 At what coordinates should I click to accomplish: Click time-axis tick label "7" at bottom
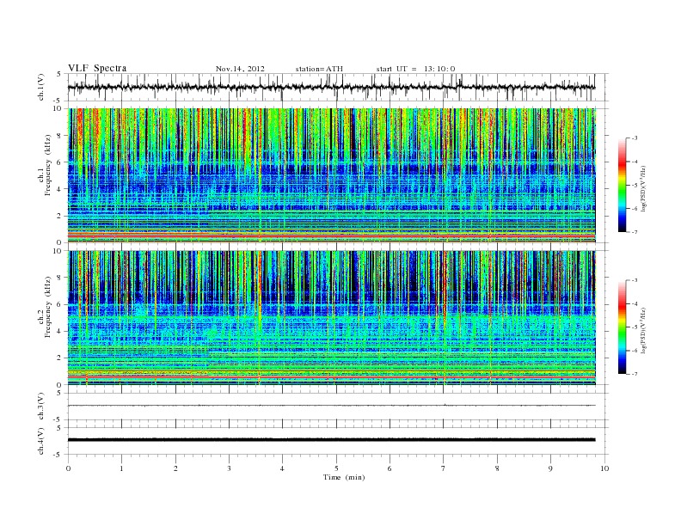coord(444,468)
